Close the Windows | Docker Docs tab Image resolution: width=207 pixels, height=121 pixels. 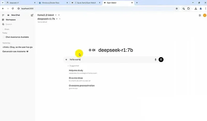click(x=67, y=3)
